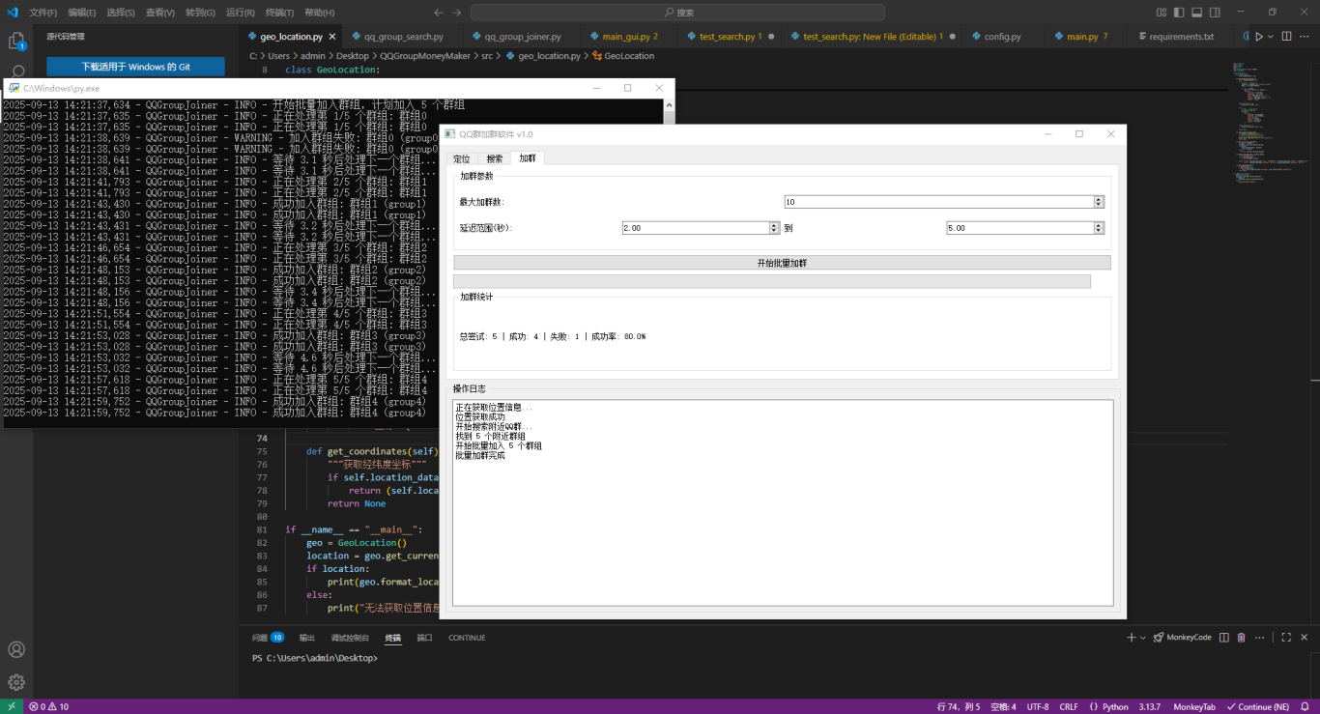
Task: Toggle the secondary sidebar layout icon
Action: tap(1214, 13)
